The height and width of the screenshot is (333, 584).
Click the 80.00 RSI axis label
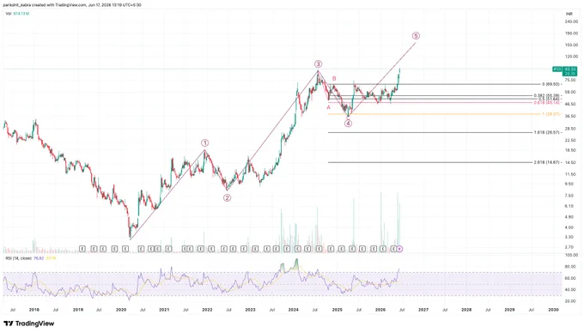570,267
